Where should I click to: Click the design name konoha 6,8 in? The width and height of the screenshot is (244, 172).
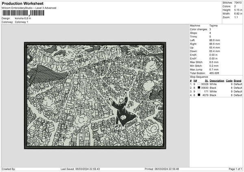pyautogui.click(x=24, y=18)
